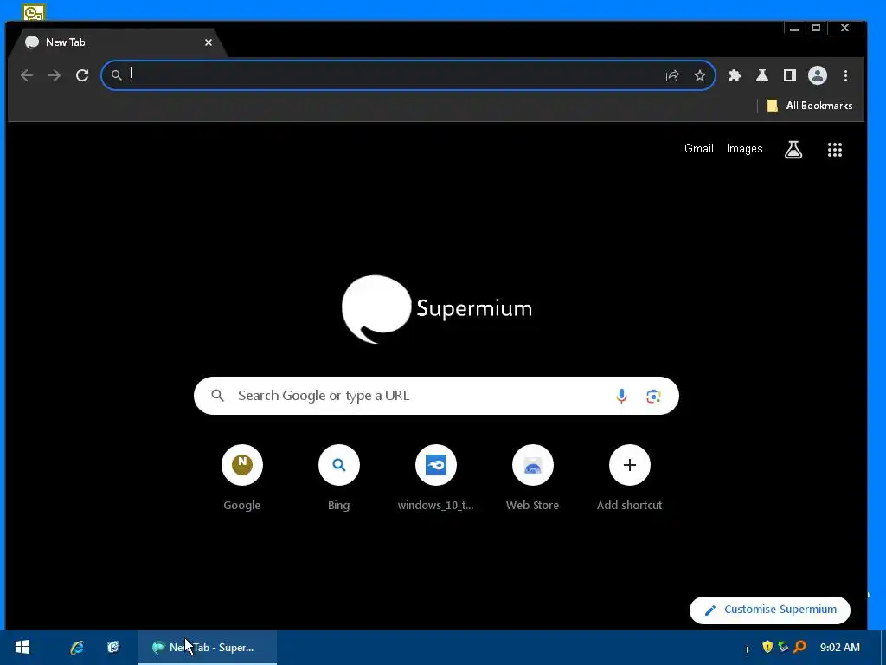Reload the page with the refresh icon

click(82, 75)
